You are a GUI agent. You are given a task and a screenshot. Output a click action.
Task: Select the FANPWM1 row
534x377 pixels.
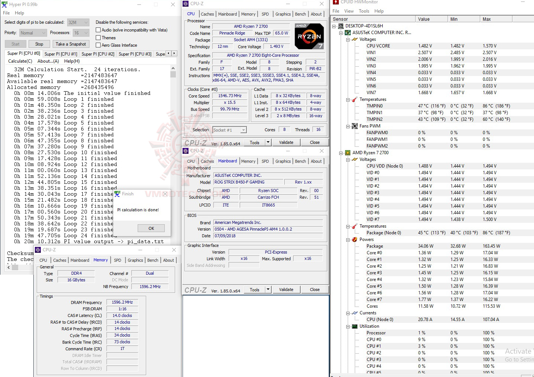[432, 139]
